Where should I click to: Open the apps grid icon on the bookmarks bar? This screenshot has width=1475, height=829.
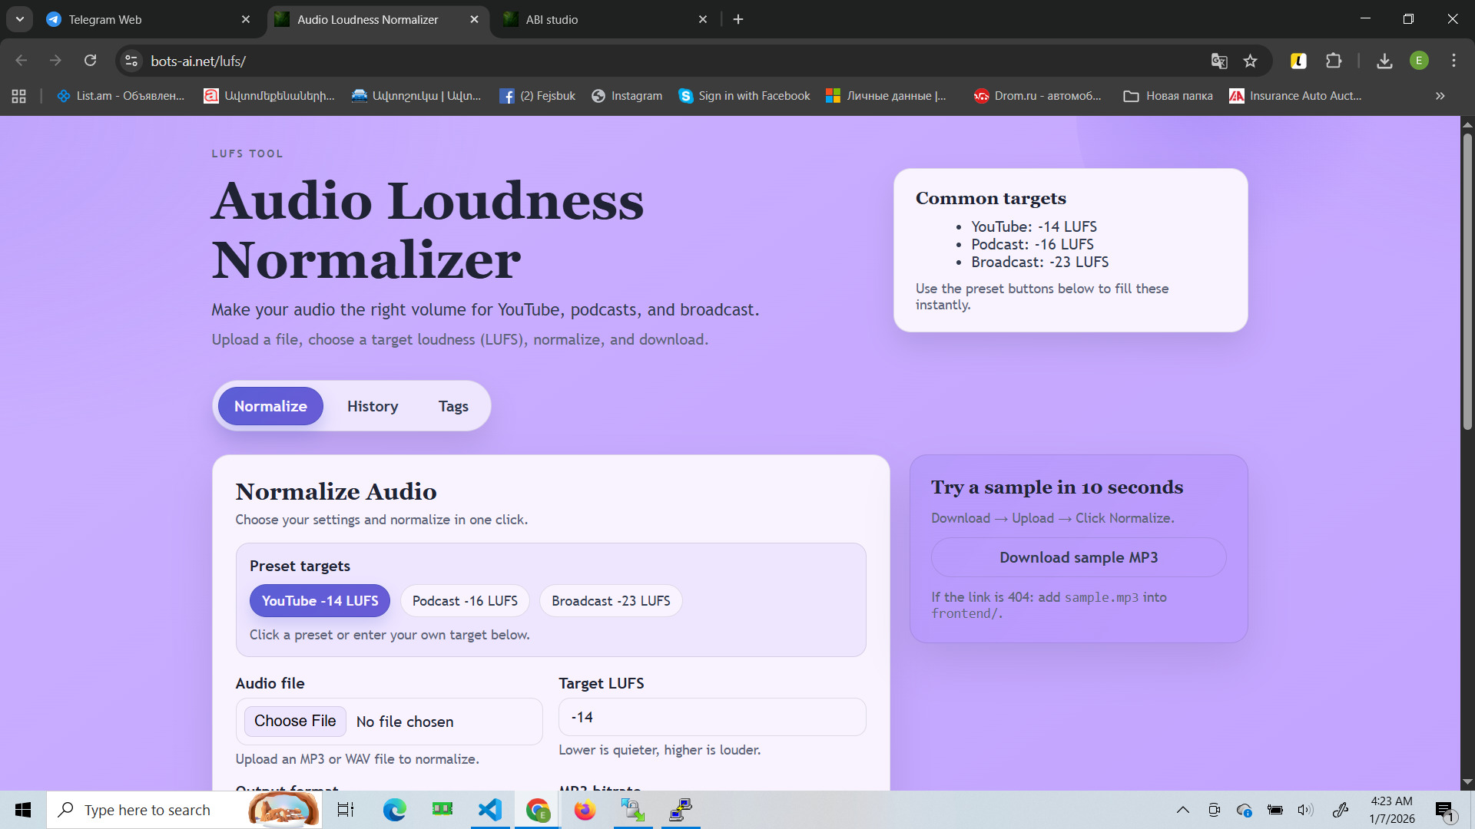(18, 96)
